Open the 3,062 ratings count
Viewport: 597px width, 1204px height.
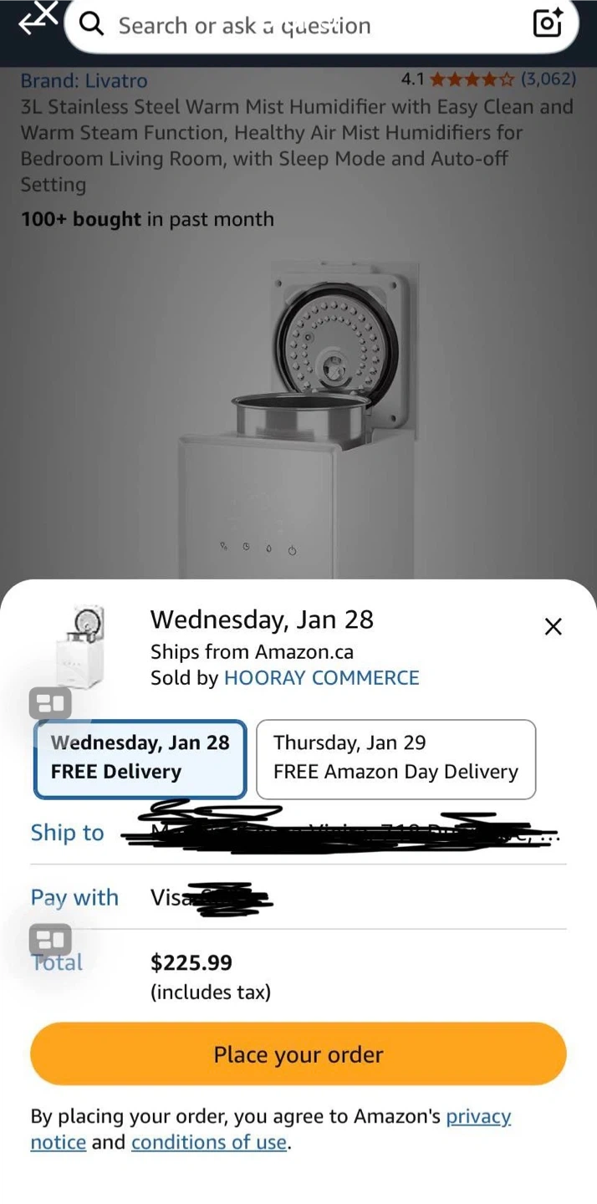click(549, 79)
